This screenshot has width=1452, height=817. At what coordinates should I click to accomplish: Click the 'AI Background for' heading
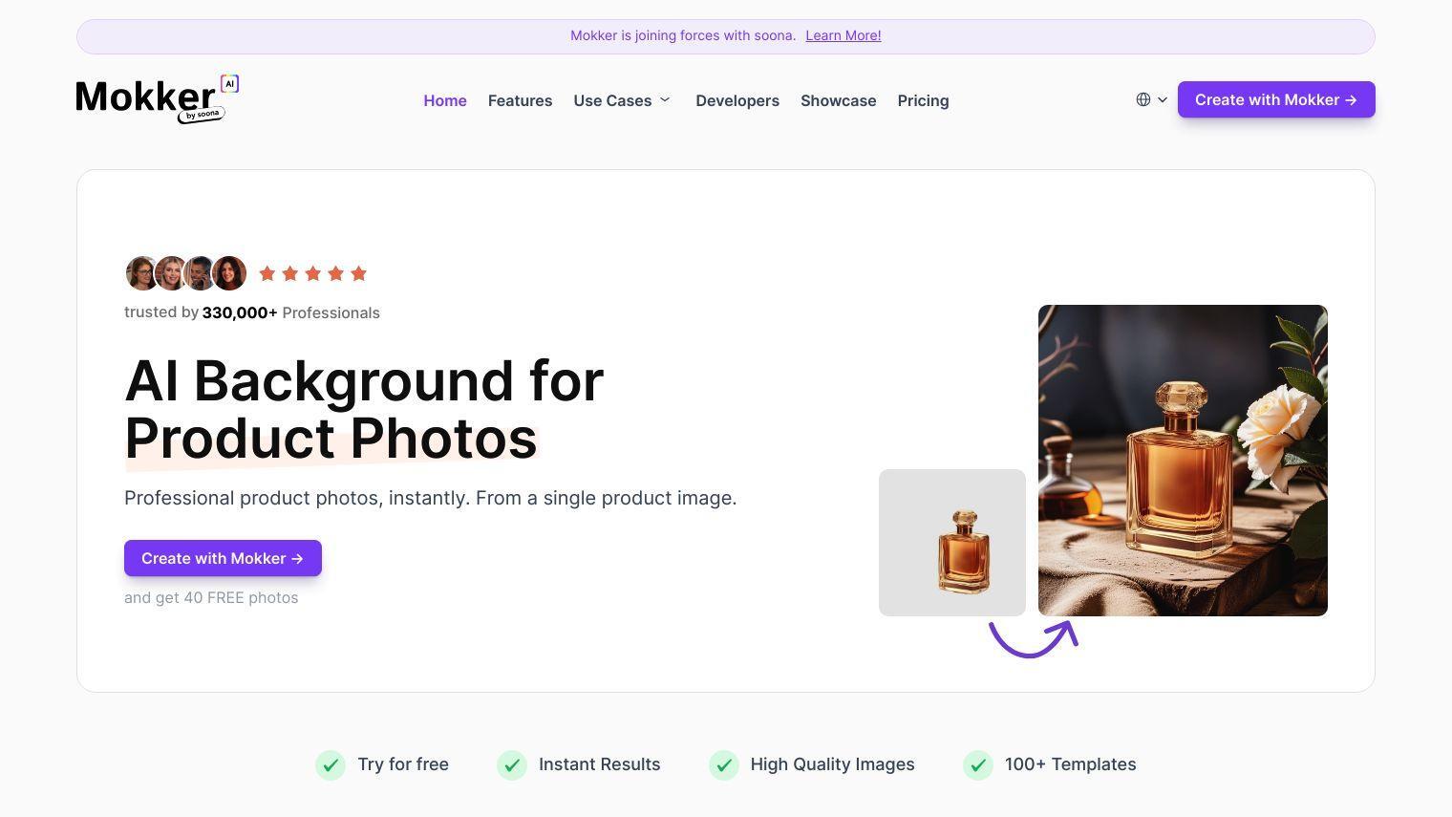364,380
